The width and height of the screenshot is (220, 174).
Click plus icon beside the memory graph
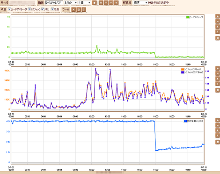coord(218,120)
